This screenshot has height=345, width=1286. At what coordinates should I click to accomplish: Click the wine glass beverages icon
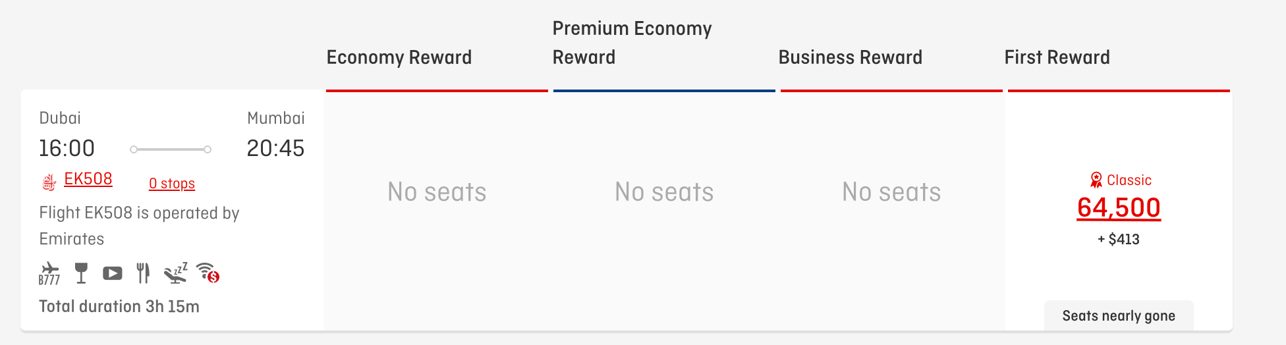coord(81,273)
